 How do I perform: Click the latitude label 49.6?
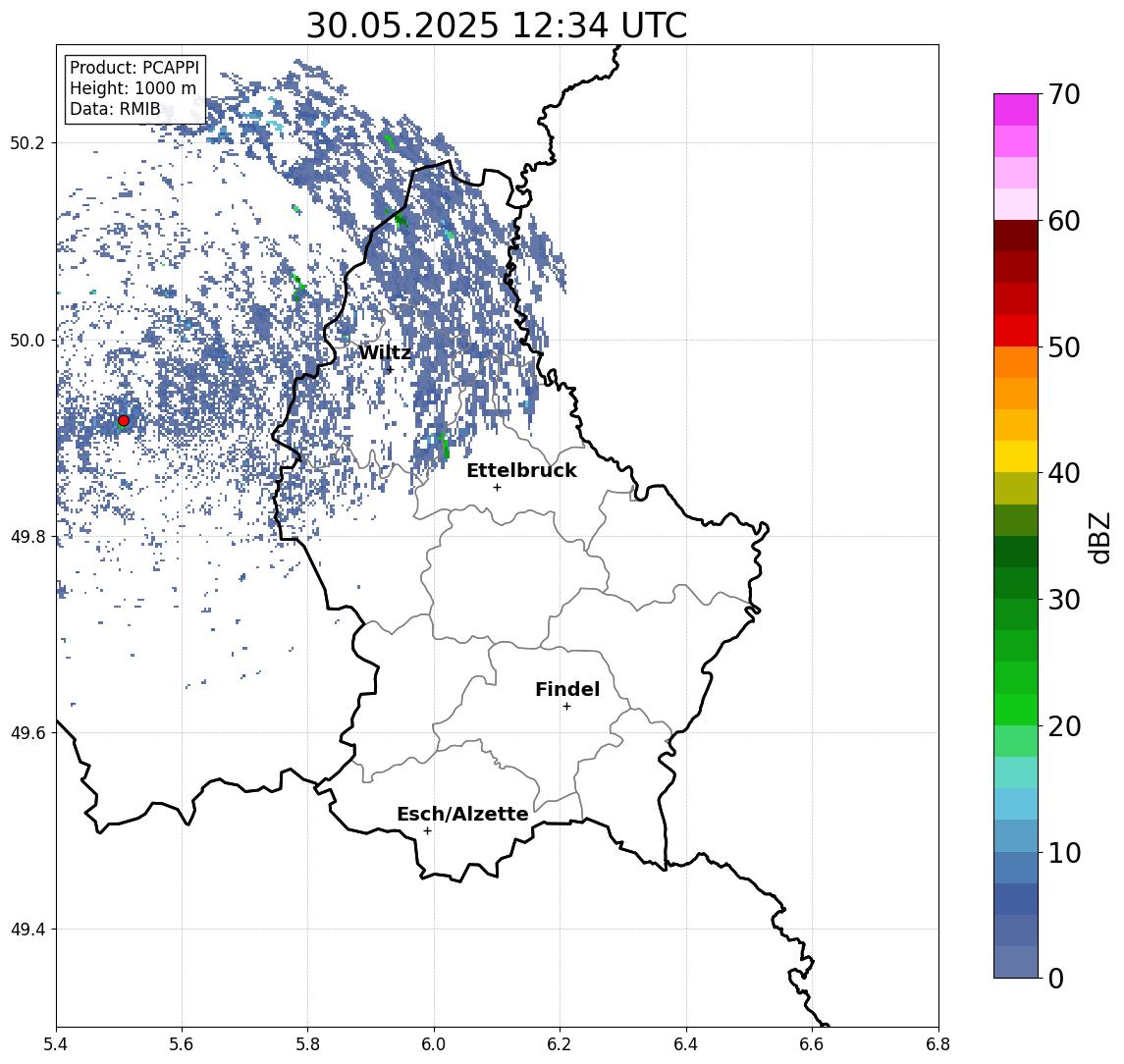pos(27,733)
